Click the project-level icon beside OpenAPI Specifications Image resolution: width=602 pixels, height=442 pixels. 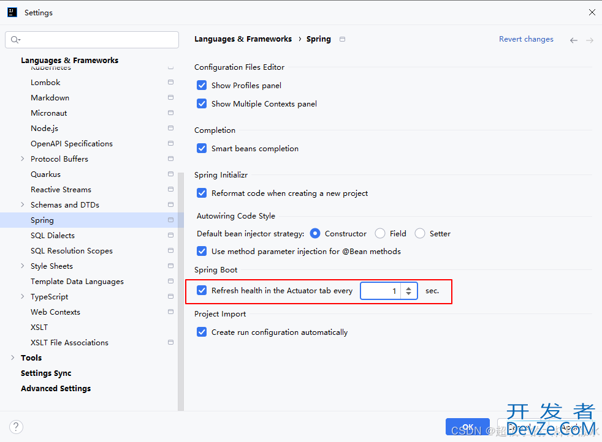coord(170,143)
